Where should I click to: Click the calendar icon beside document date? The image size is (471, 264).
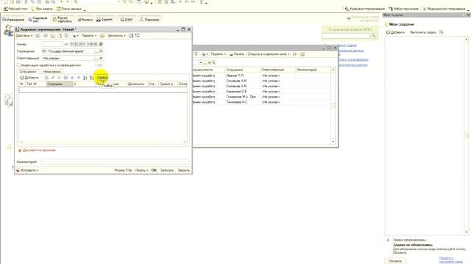(x=101, y=44)
